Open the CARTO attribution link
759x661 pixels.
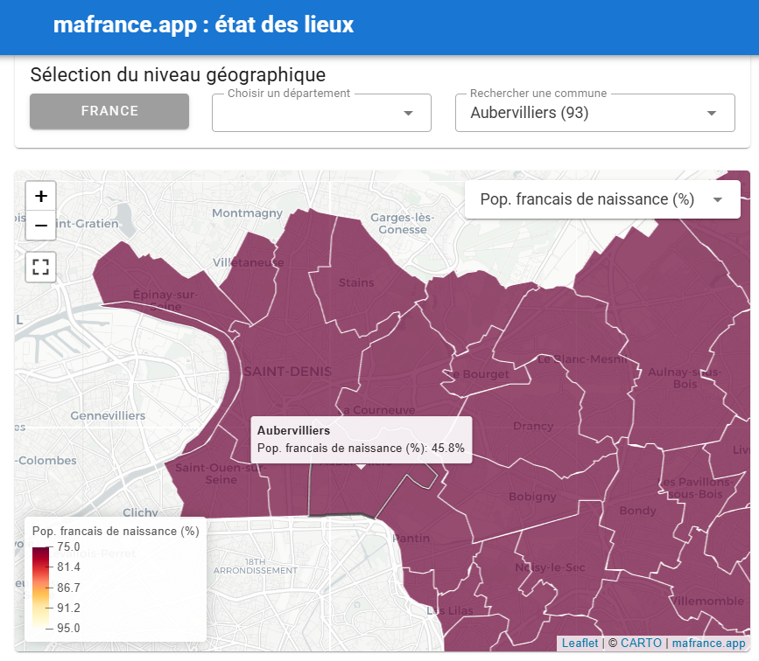tap(641, 644)
